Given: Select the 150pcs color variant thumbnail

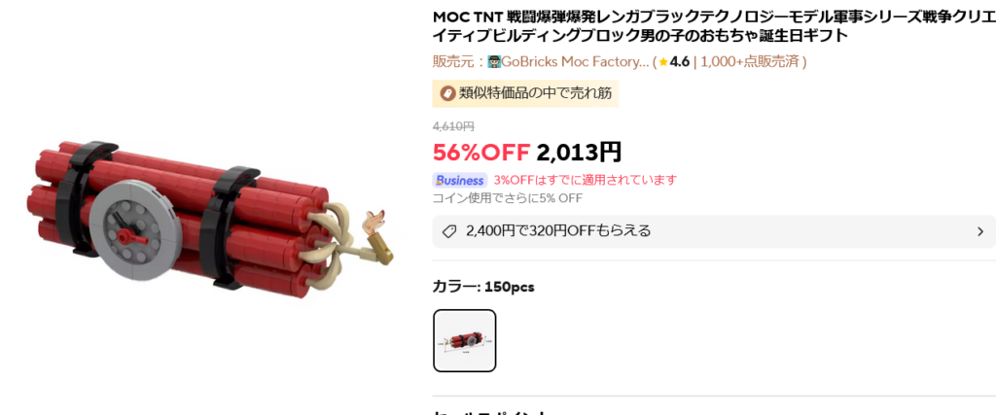Looking at the screenshot, I should coord(464,341).
